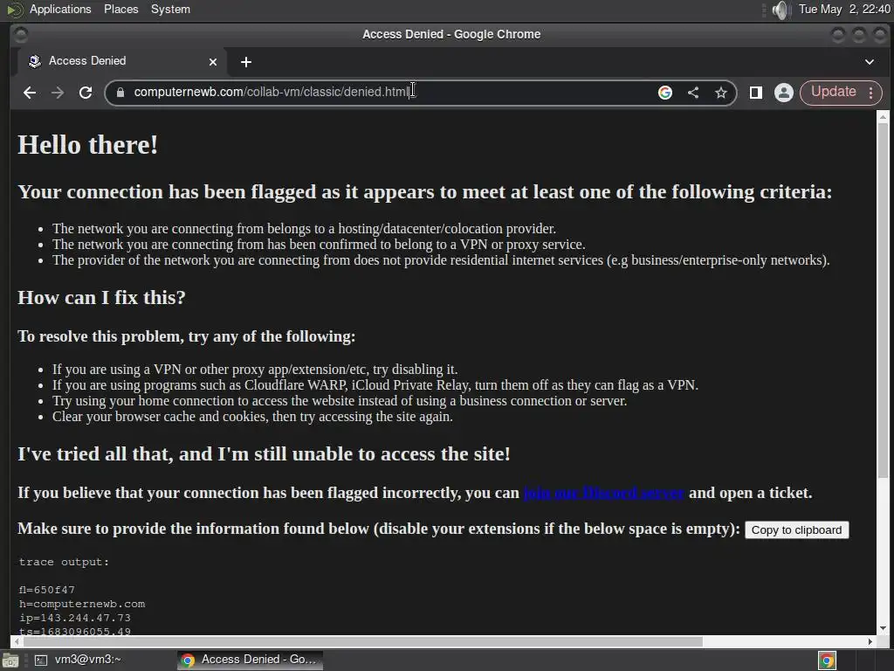Click the volume speaker icon
The width and height of the screenshot is (894, 671).
(781, 10)
